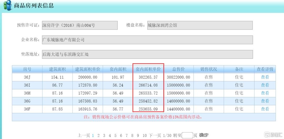Open 查看 details link for room 36H
The width and height of the screenshot is (284, 139).
[x=265, y=93]
